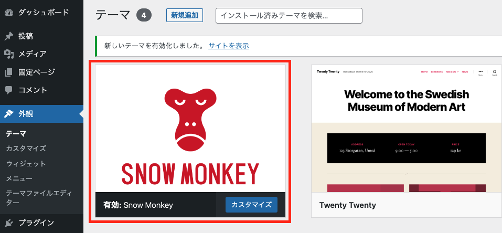502x233 pixels.
Task: Select the Twenty Twenty theme screenshot
Action: [407, 129]
